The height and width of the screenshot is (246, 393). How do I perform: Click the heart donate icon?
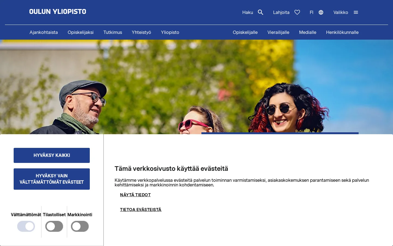297,12
